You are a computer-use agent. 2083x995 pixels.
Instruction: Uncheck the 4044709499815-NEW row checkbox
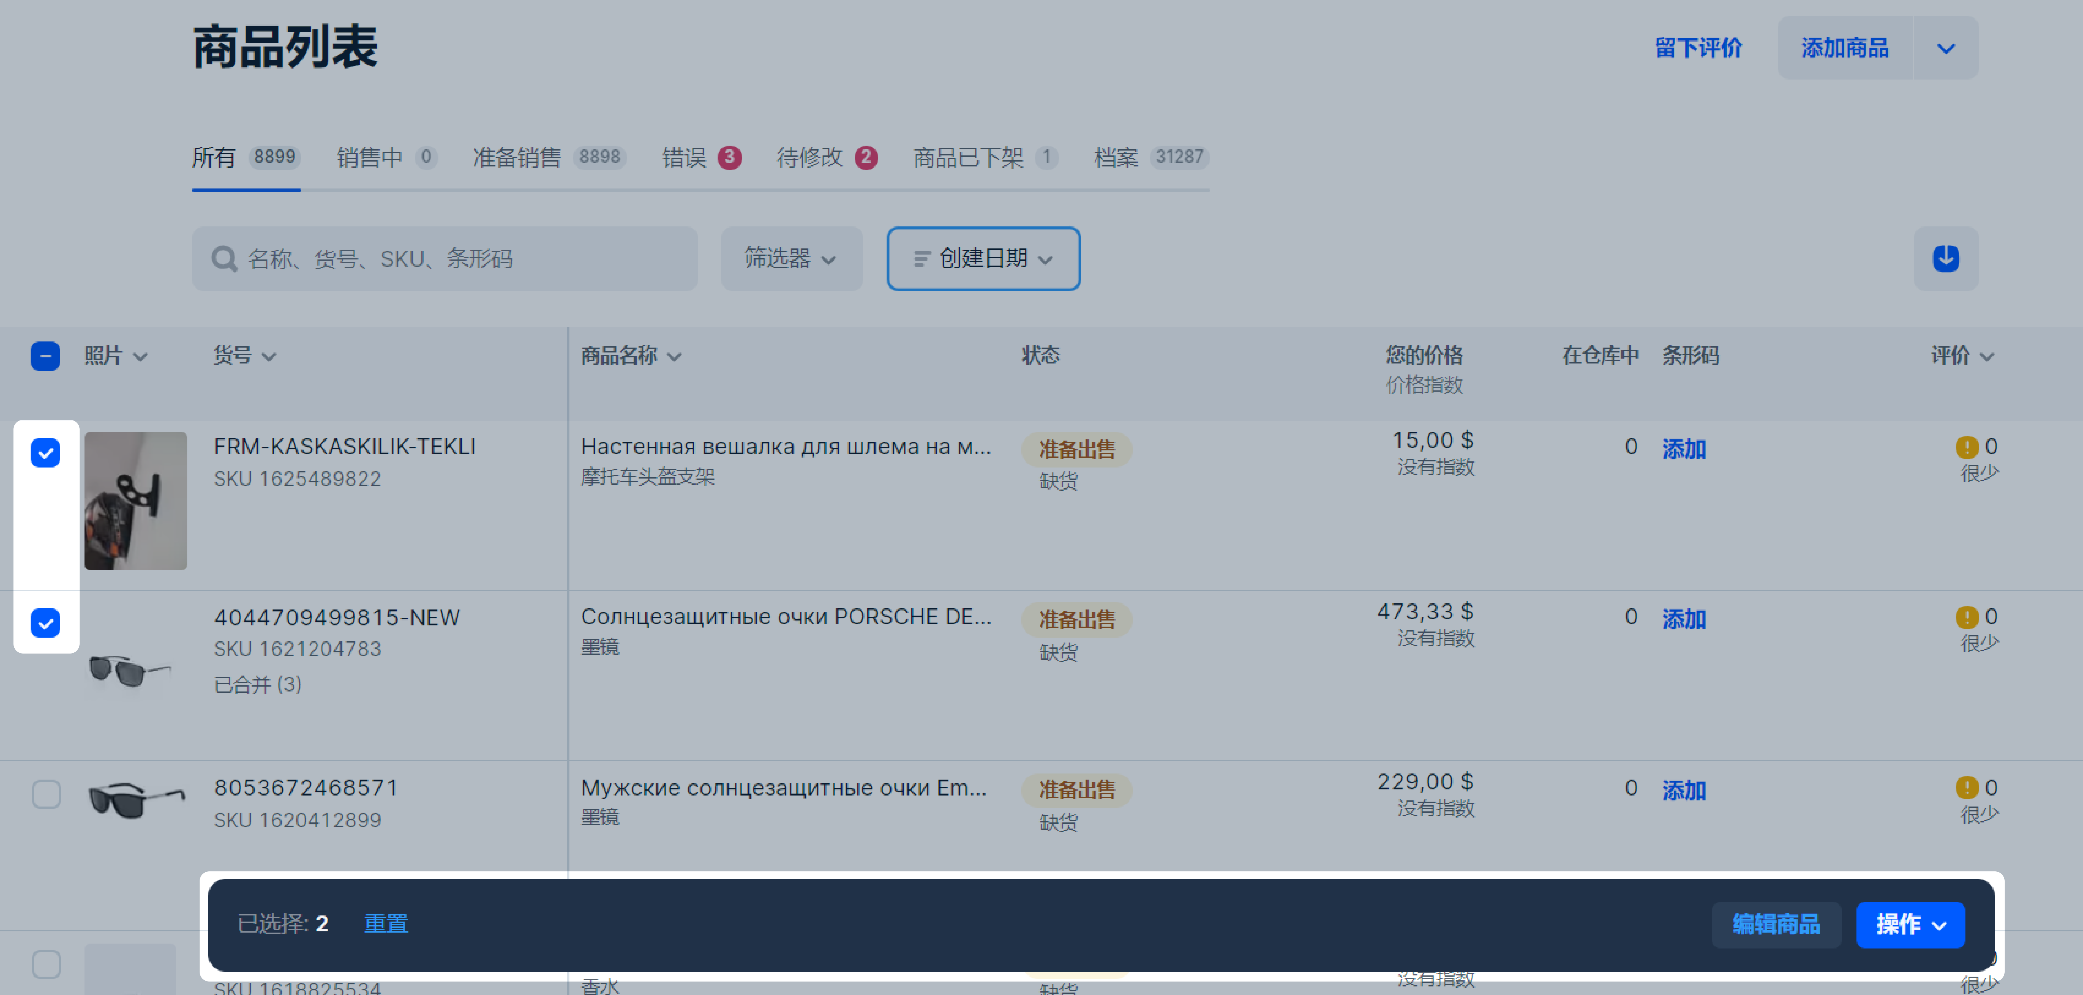45,623
